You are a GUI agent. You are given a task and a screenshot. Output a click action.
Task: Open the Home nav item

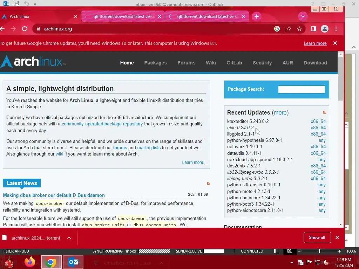click(127, 63)
